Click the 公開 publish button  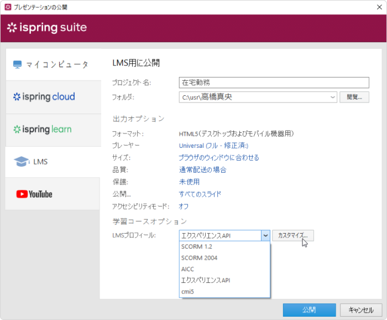(x=309, y=310)
